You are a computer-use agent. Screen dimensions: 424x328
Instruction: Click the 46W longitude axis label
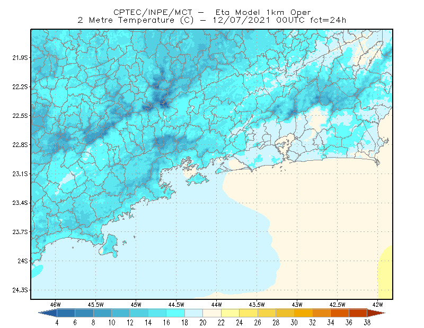tap(56, 305)
